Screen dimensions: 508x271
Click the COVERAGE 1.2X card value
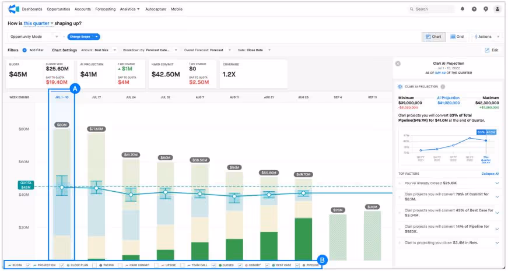point(229,75)
